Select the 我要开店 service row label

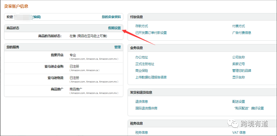click(x=57, y=55)
